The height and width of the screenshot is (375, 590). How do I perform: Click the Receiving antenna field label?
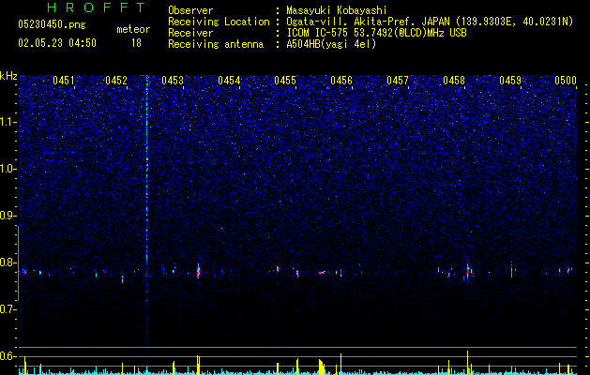pyautogui.click(x=216, y=44)
